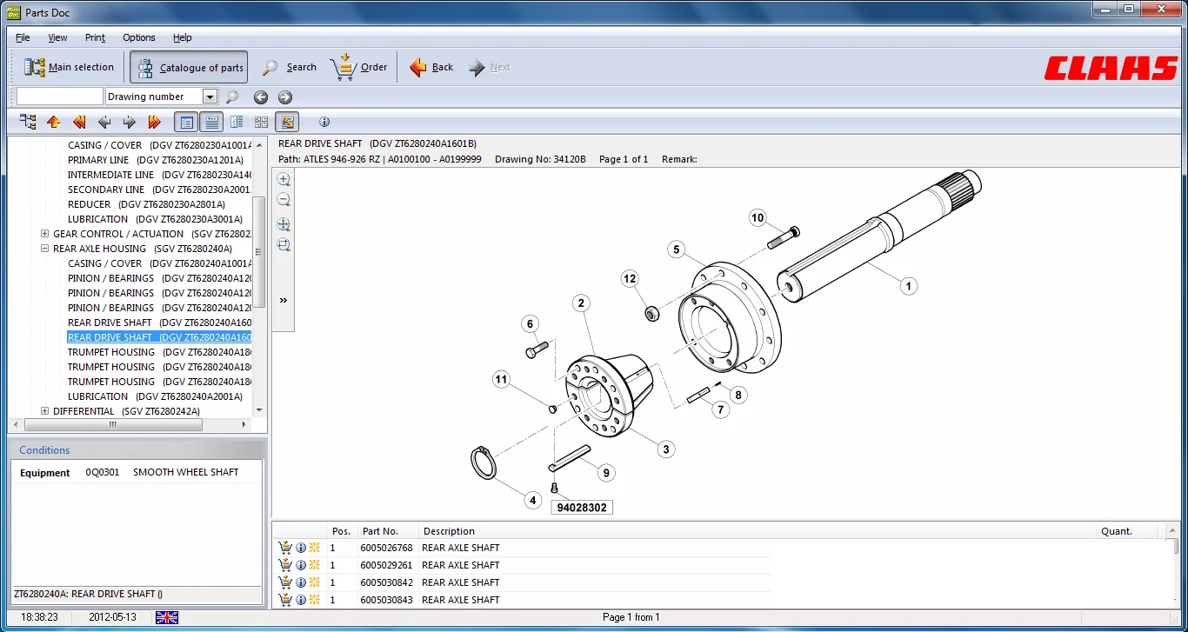Show info for part 6005029261
The image size is (1188, 632).
pyautogui.click(x=301, y=565)
